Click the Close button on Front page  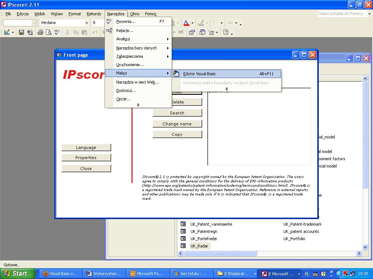coord(86,169)
